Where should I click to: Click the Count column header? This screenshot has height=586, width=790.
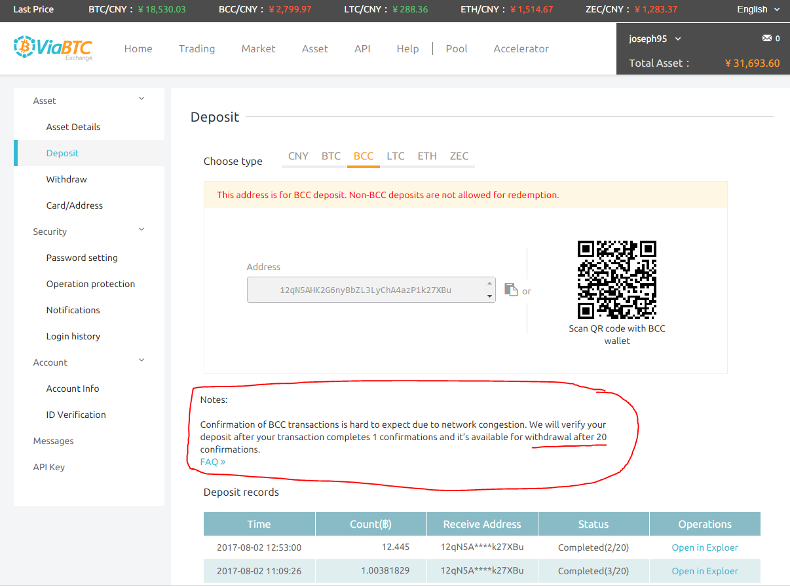(x=371, y=524)
